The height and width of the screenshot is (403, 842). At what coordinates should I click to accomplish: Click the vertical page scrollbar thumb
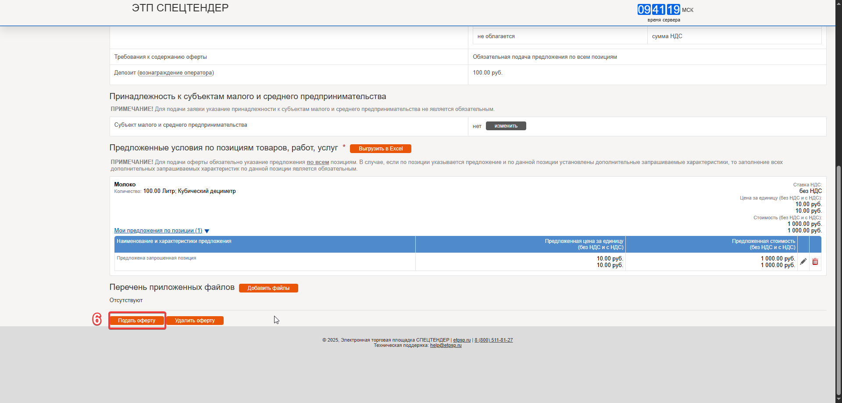(x=838, y=281)
